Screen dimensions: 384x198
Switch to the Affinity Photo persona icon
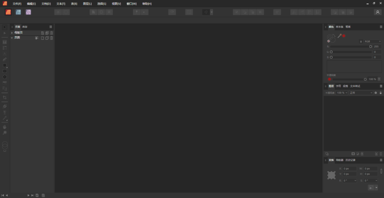(28, 12)
